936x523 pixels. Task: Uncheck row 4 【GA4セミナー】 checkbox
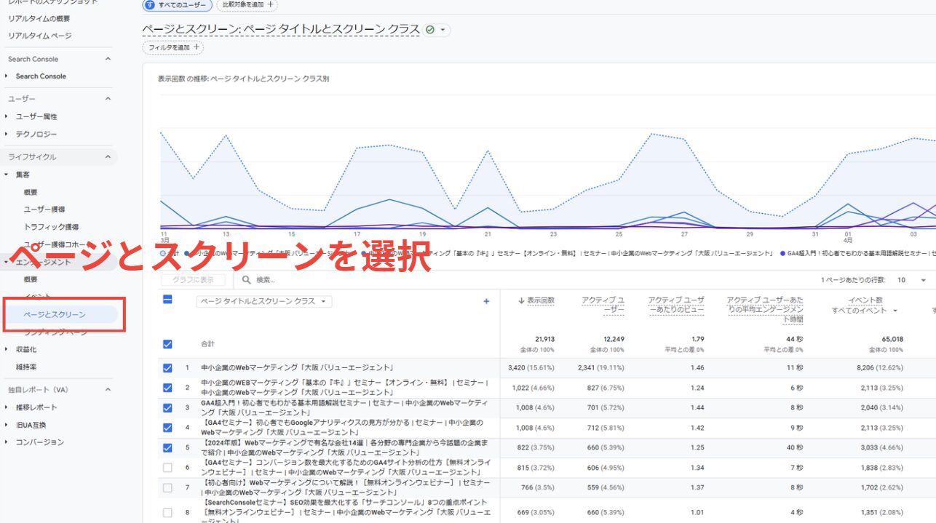click(x=167, y=428)
